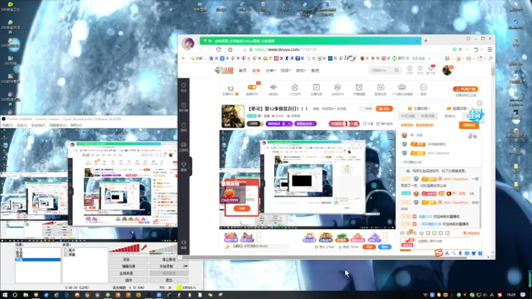This screenshot has height=299, width=532.
Task: Adjust the OBS desktop audio volume meter
Action: pos(163,249)
